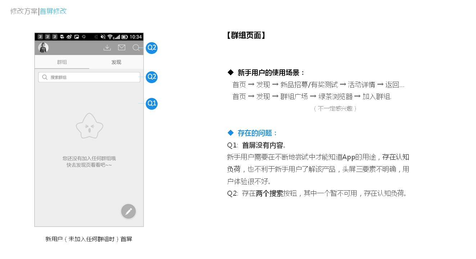
Task: Tap the download icon in the header
Action: (x=107, y=47)
